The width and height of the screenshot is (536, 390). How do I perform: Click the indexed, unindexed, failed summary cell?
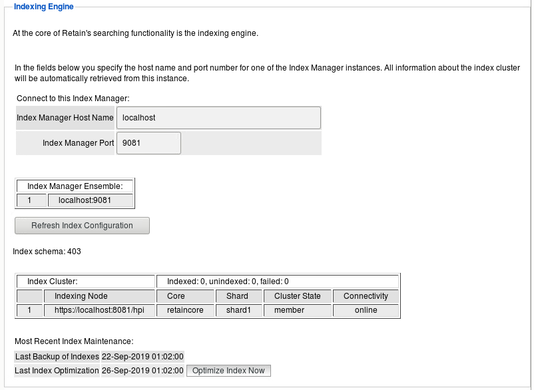[277, 282]
